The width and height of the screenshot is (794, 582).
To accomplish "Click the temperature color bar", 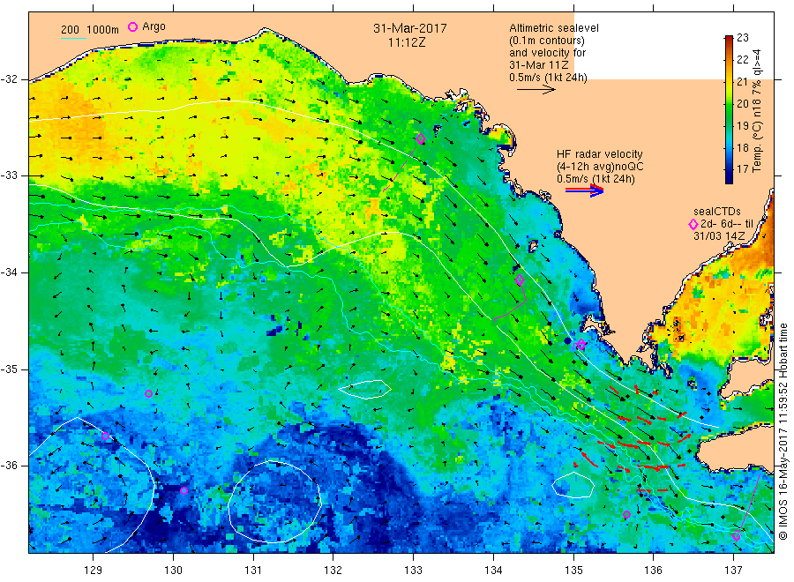I will tap(729, 109).
